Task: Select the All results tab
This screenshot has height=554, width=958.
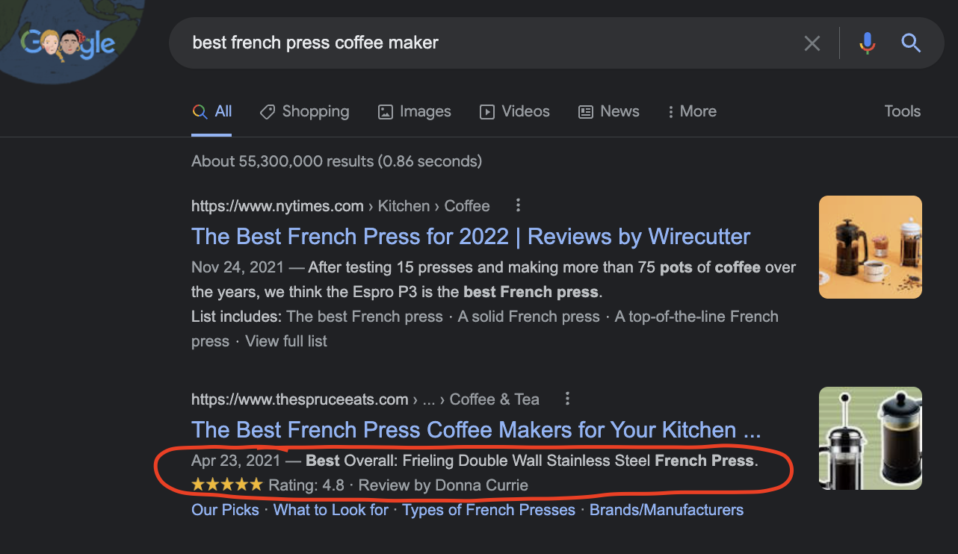Action: click(212, 111)
